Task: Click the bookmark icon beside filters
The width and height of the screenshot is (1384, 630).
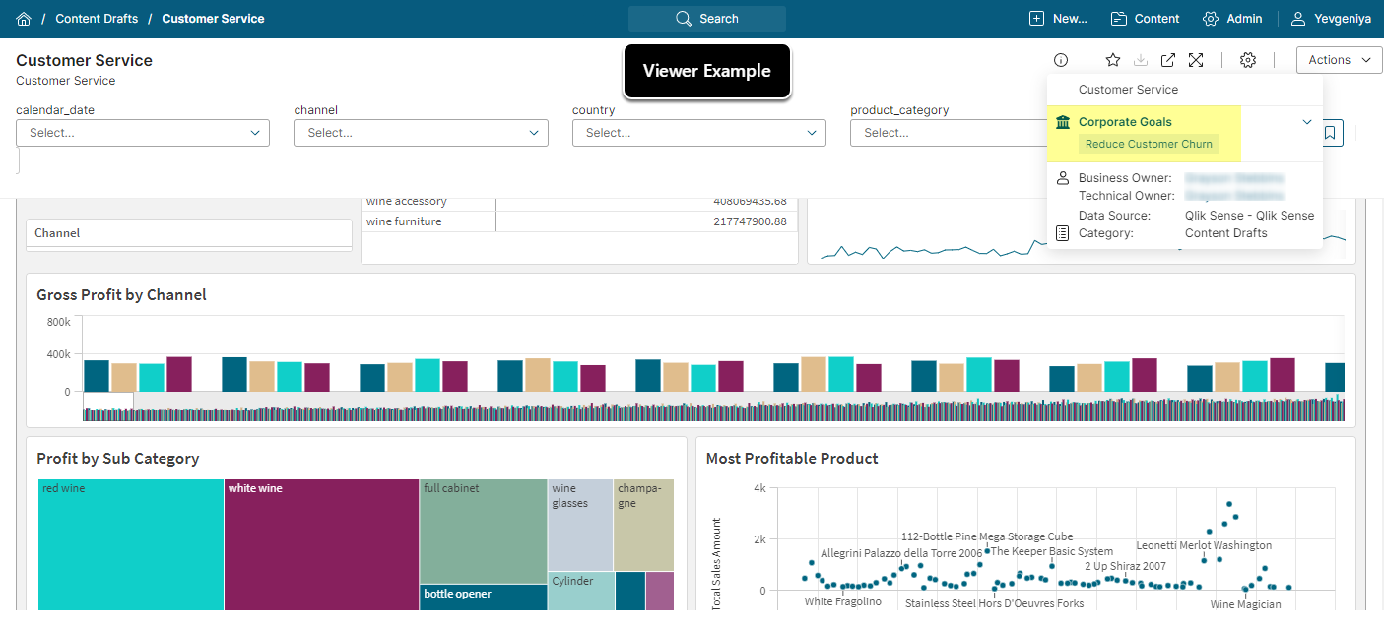Action: (1330, 133)
